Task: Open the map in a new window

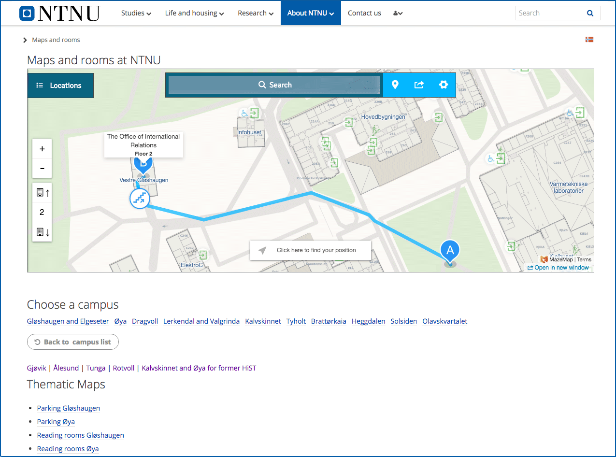Action: [558, 268]
